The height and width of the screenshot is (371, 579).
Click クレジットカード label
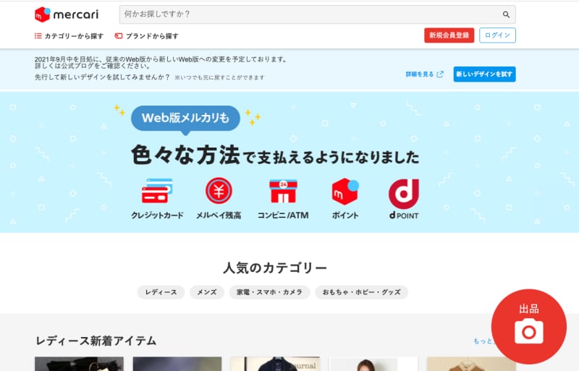pos(157,216)
